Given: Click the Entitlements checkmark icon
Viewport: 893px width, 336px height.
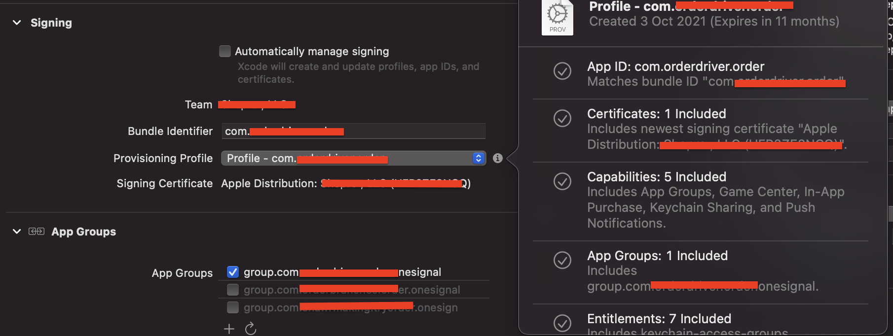Looking at the screenshot, I should (562, 323).
